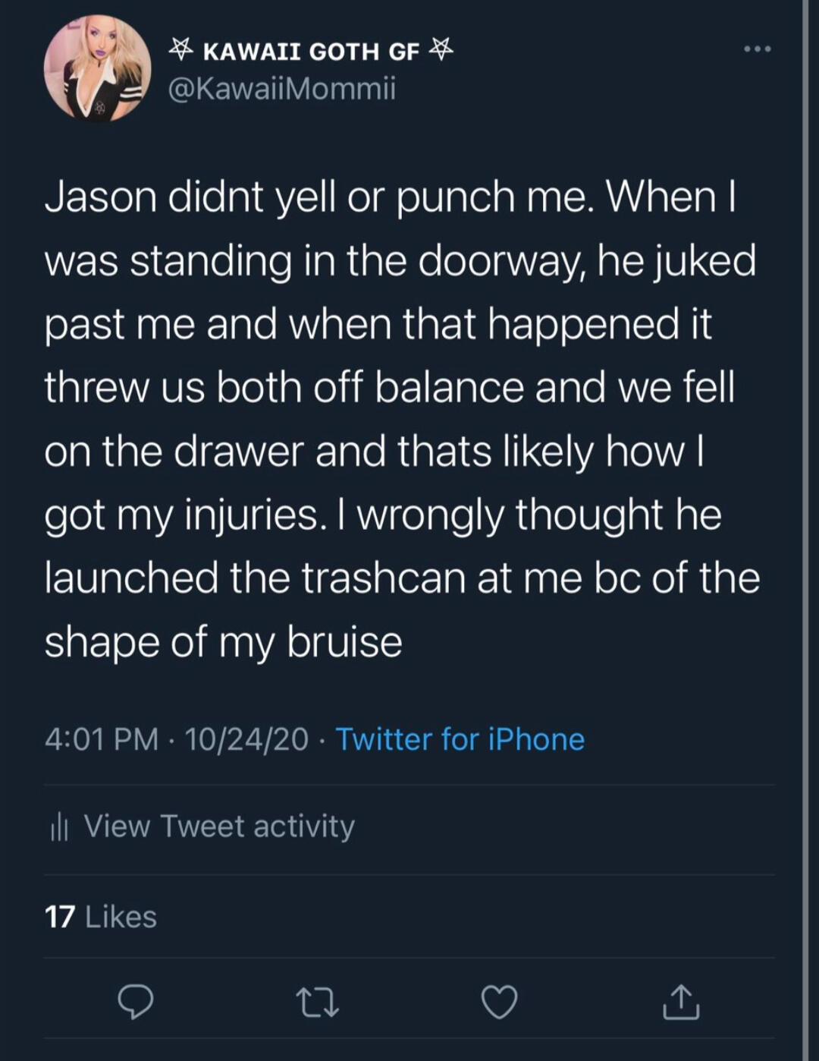The height and width of the screenshot is (1061, 819).
Task: Show the 17 Likes list
Action: [x=101, y=917]
